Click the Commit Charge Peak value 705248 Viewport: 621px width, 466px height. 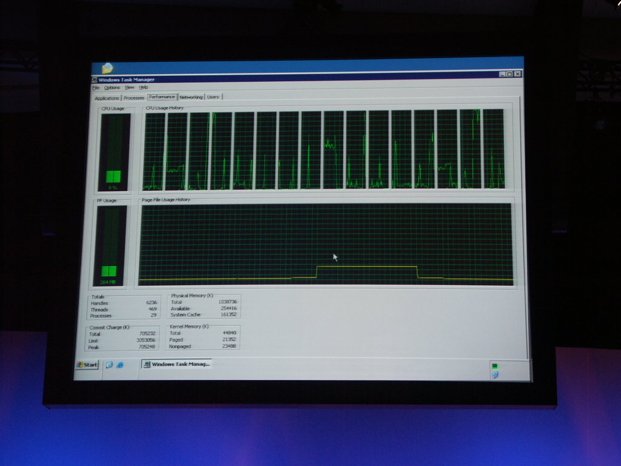(x=147, y=346)
